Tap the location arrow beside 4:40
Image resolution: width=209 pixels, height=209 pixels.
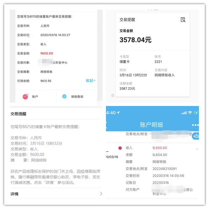119,113
